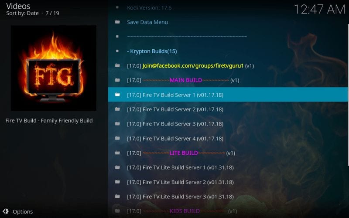Click bullet icon beside Kodi Version 17.6

click(117, 7)
